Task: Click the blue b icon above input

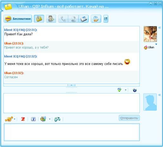Action: click(x=135, y=90)
